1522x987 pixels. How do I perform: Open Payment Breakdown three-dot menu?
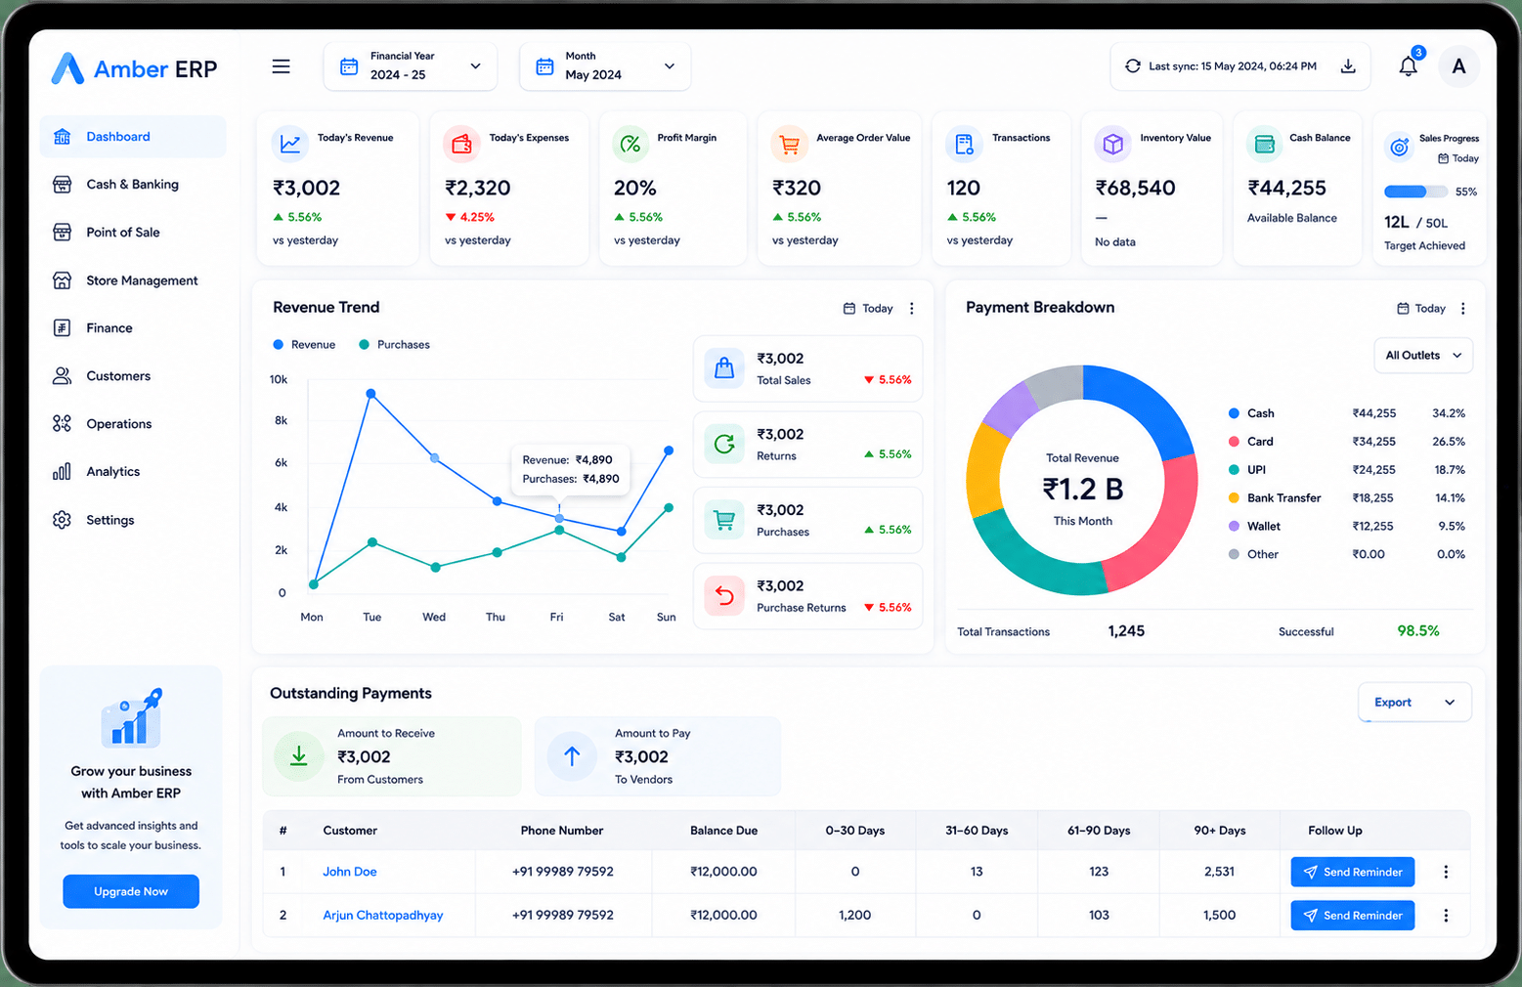1463,308
